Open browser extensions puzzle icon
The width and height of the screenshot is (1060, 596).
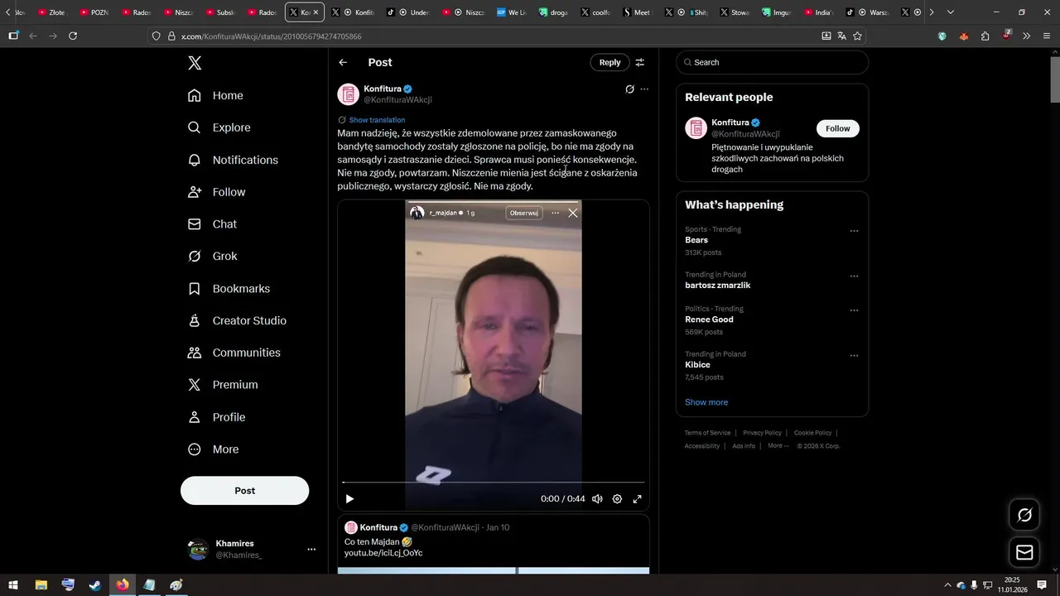pyautogui.click(x=985, y=36)
